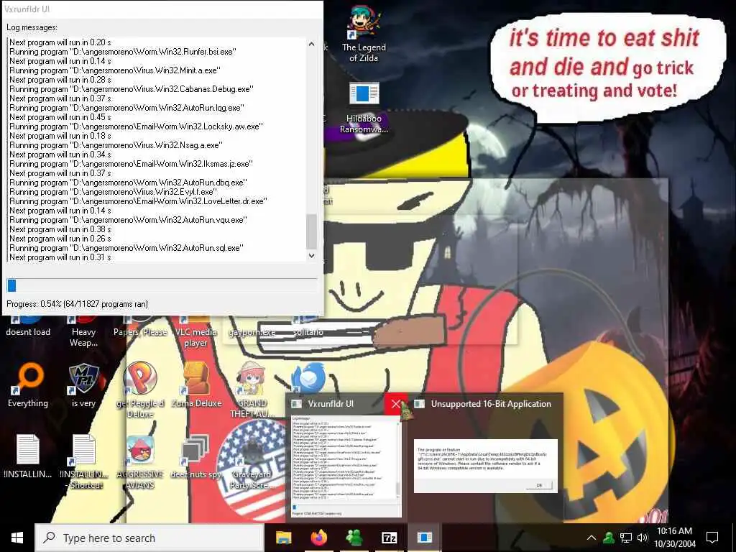This screenshot has height=552, width=736.
Task: Click the 'run in 0.31 s' log line
Action: pos(60,257)
